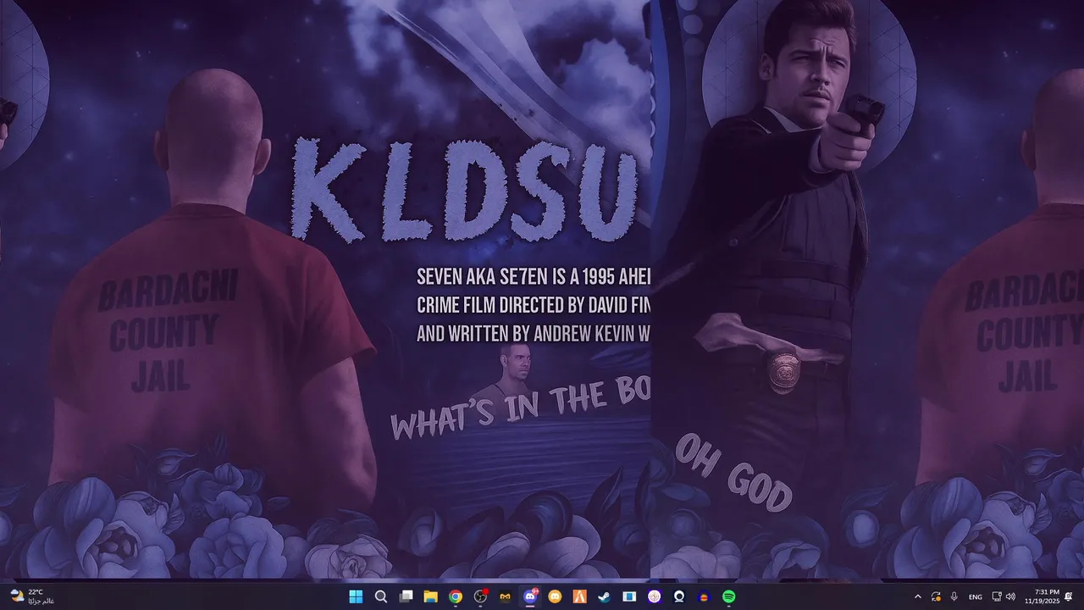This screenshot has height=610, width=1084.
Task: Open the yellow Discord Canary icon
Action: 555,596
